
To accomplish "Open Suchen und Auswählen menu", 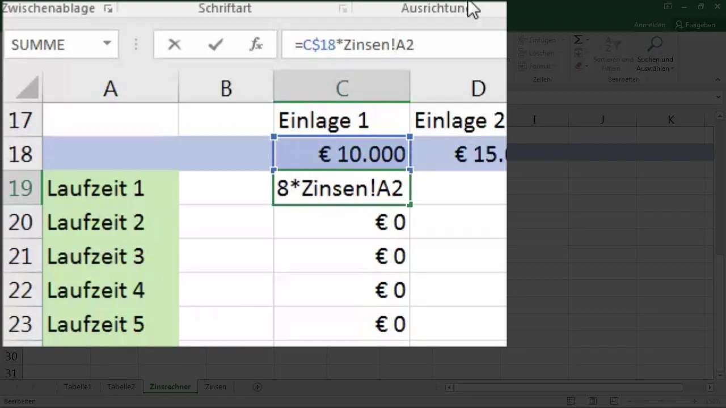I will click(x=655, y=54).
